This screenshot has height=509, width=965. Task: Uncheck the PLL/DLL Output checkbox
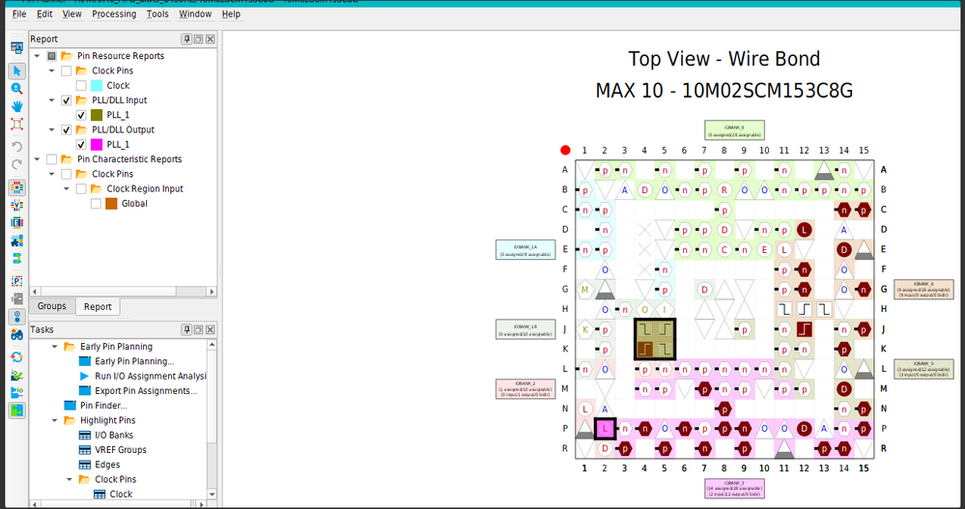67,129
